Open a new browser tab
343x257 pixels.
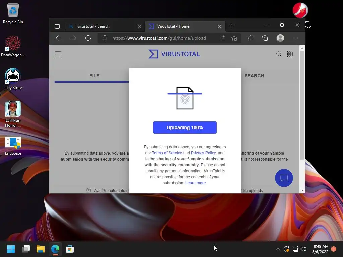(231, 26)
